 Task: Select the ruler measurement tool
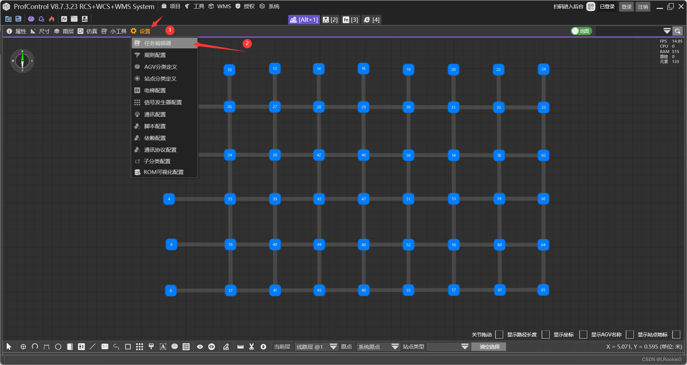point(240,347)
